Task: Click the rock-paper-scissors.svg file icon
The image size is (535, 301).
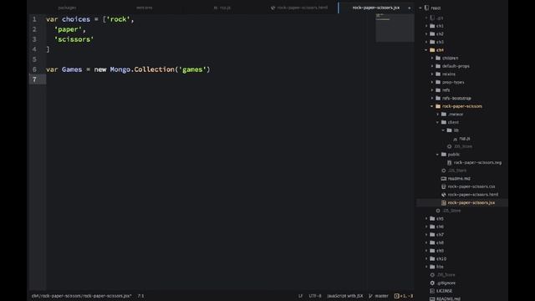Action: coord(450,162)
